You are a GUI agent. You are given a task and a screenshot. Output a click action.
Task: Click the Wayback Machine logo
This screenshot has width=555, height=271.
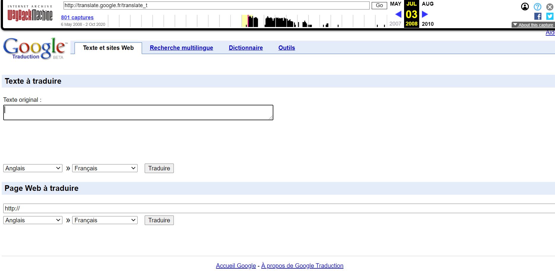30,14
